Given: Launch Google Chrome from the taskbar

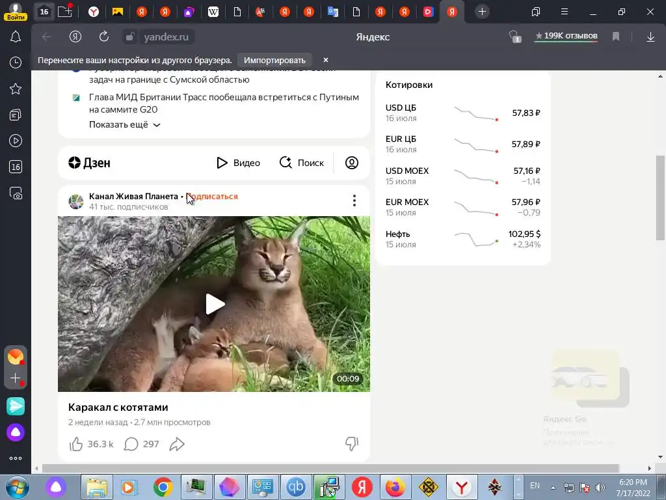Looking at the screenshot, I should point(163,487).
